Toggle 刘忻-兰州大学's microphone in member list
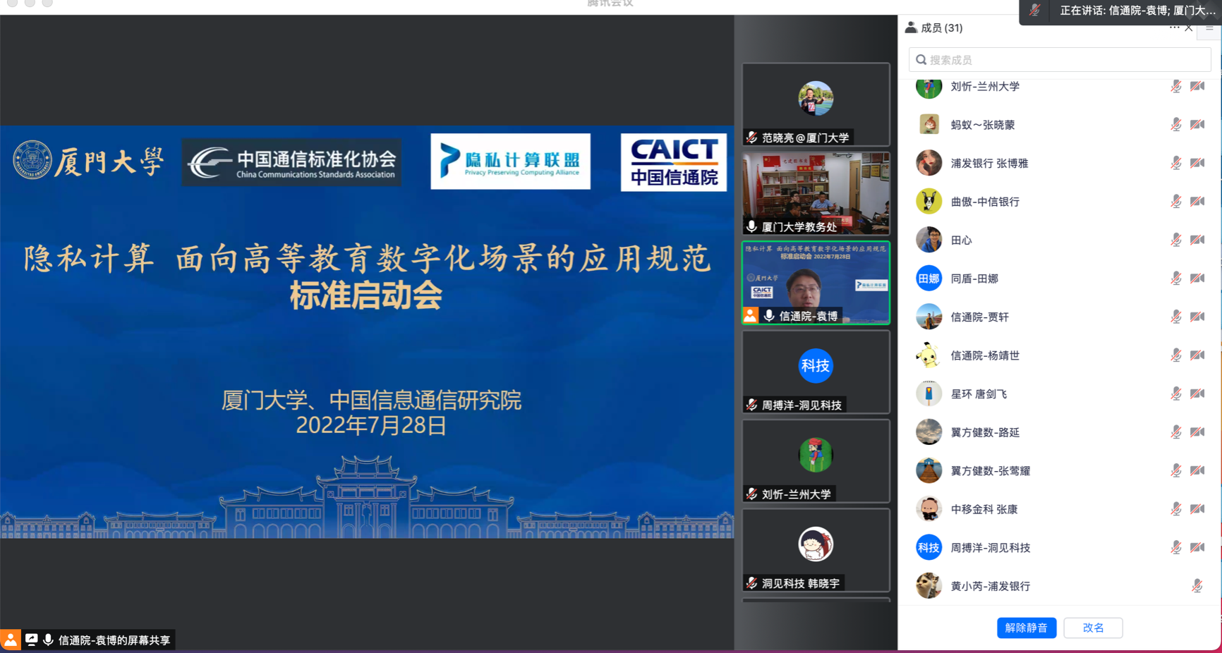Image resolution: width=1222 pixels, height=653 pixels. [1175, 86]
